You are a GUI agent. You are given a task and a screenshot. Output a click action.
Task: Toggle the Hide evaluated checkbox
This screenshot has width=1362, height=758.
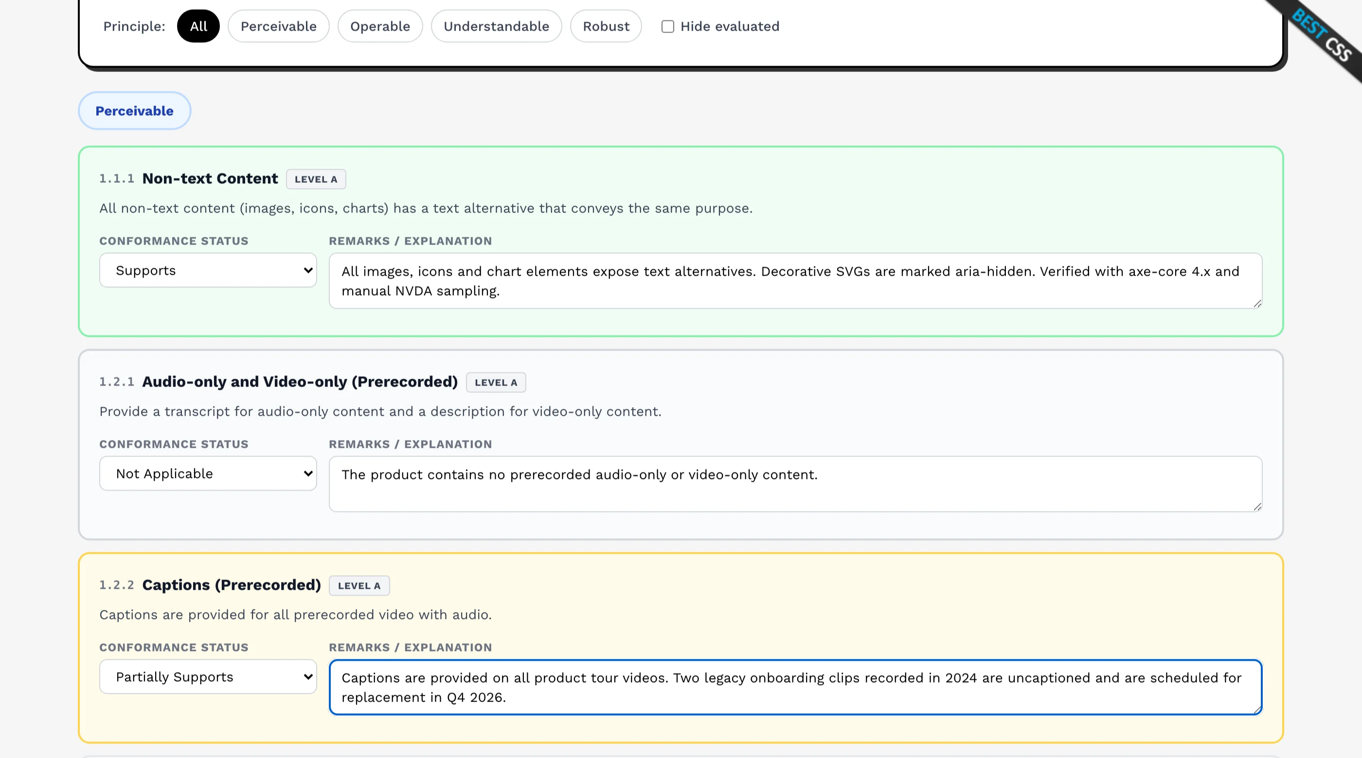click(x=668, y=26)
